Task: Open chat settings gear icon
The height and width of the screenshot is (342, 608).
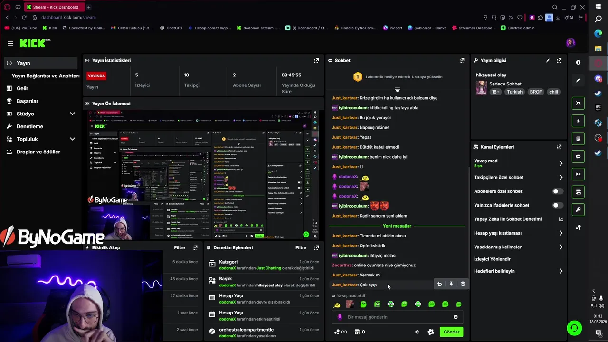Action: click(417, 332)
